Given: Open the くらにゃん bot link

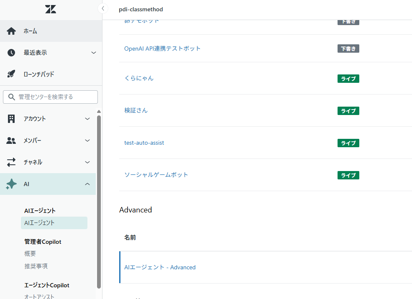Looking at the screenshot, I should pos(139,78).
